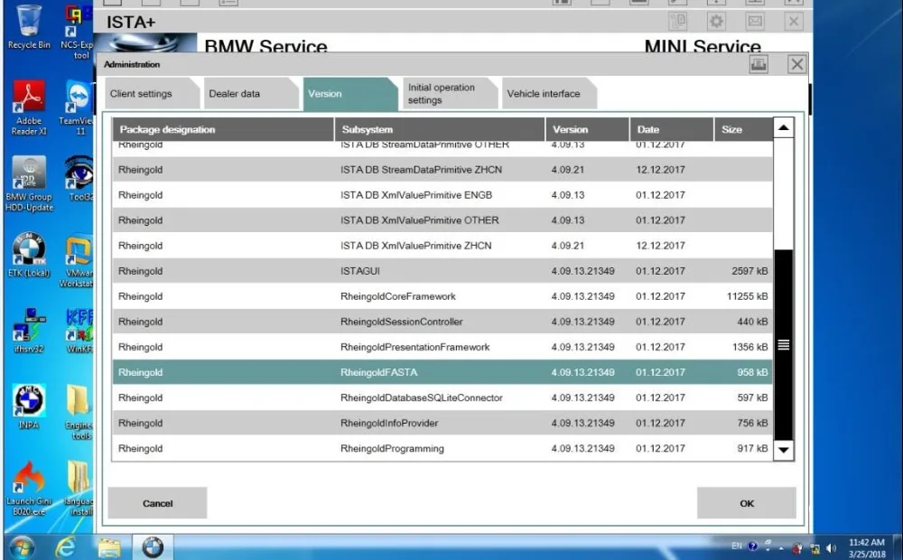Click the BMW ISTA taskbar button

153,546
